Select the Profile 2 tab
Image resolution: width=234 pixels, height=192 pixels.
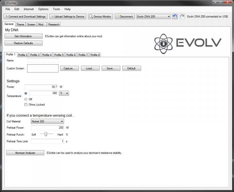pyautogui.click(x=23, y=55)
